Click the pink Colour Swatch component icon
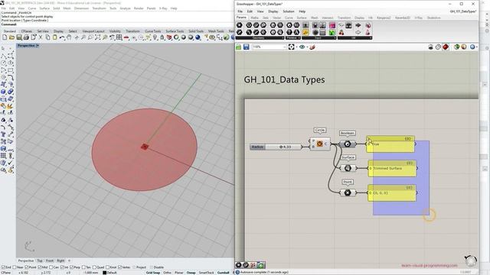Viewport: 490px width, 275px height. tap(332, 25)
